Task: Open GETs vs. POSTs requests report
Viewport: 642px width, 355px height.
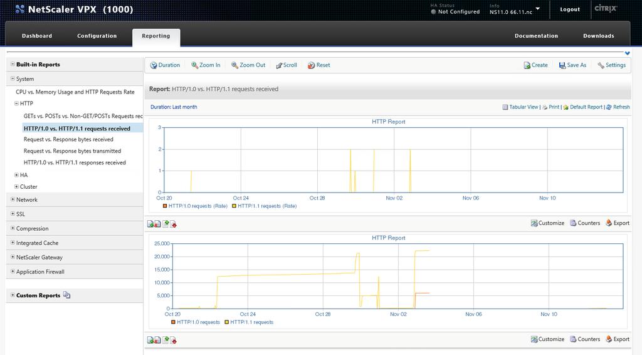Action: pos(83,116)
